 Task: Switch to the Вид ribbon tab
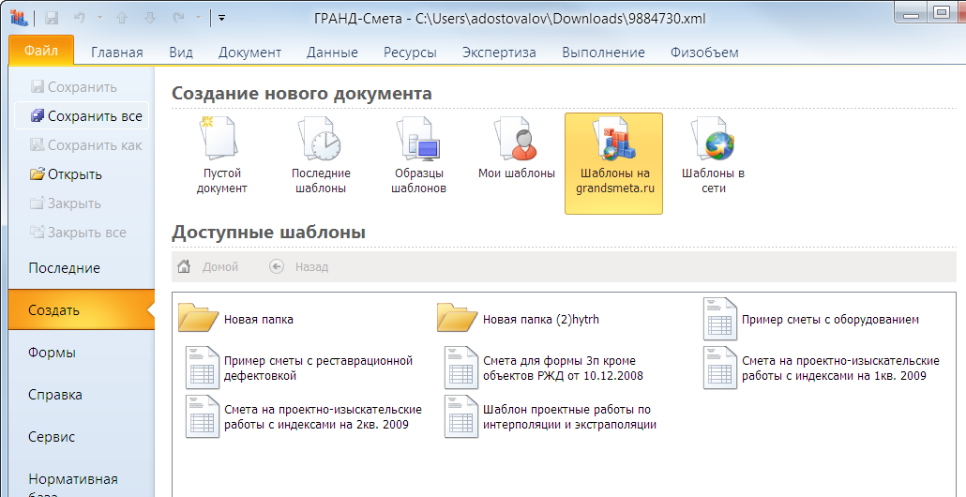point(181,53)
